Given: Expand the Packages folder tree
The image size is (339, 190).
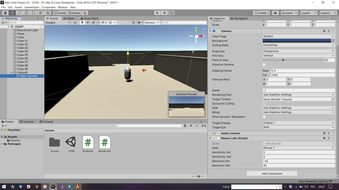Looking at the screenshot, I should click(2, 144).
